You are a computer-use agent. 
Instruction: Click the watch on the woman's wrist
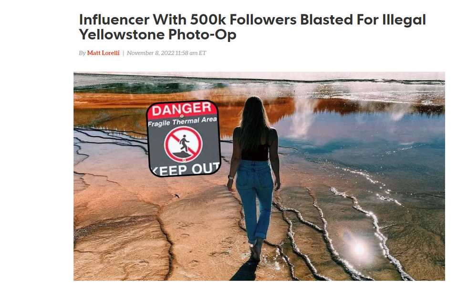230,177
